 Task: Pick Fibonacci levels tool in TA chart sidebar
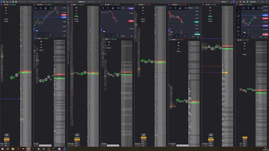(x=238, y=16)
